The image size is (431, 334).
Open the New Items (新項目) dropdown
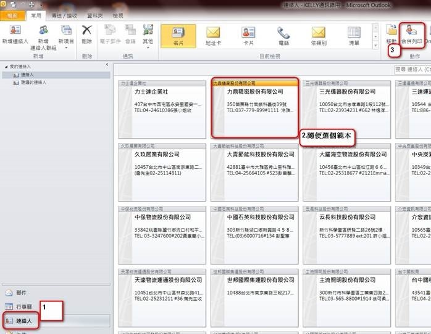point(66,37)
